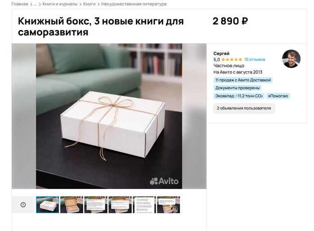Click the main white box photo
Screen dimensions: 314x231
click(x=109, y=116)
